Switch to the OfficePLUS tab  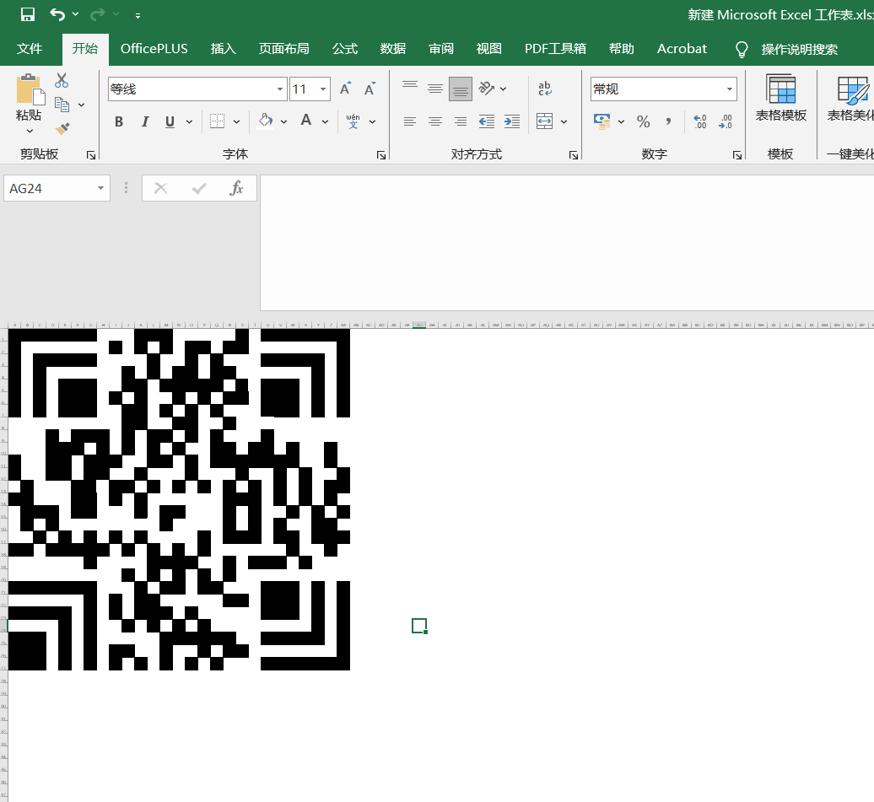pyautogui.click(x=154, y=49)
